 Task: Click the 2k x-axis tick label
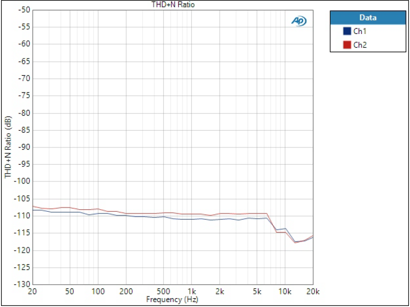click(x=220, y=291)
